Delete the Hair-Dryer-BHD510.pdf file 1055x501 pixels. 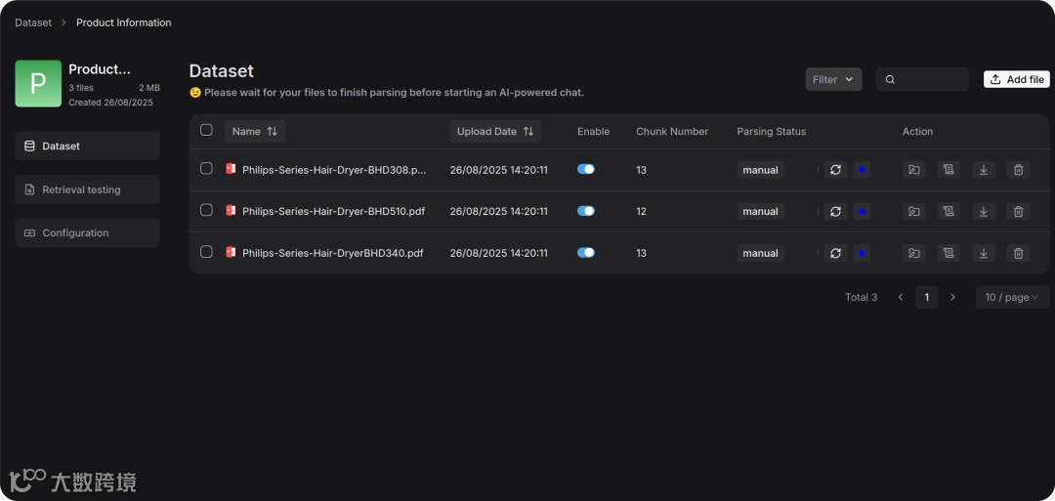tap(1019, 211)
